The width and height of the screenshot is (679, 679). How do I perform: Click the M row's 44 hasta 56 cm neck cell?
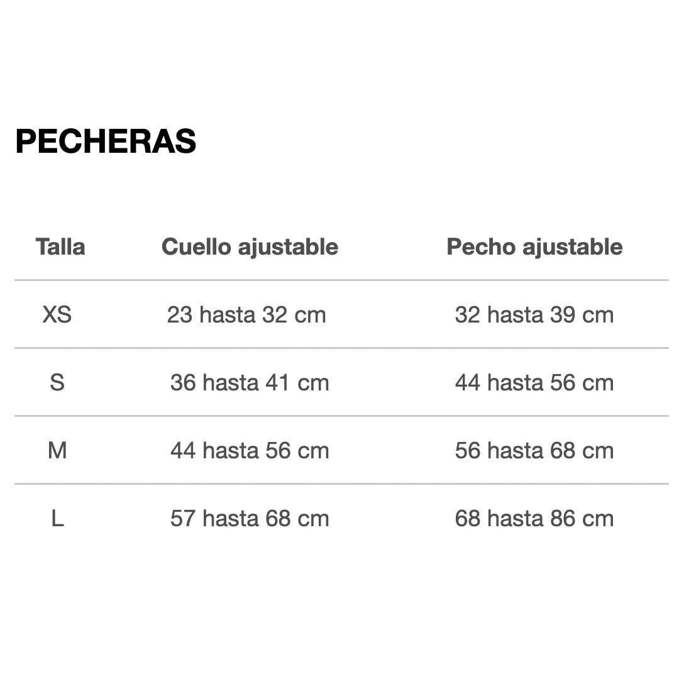250,450
